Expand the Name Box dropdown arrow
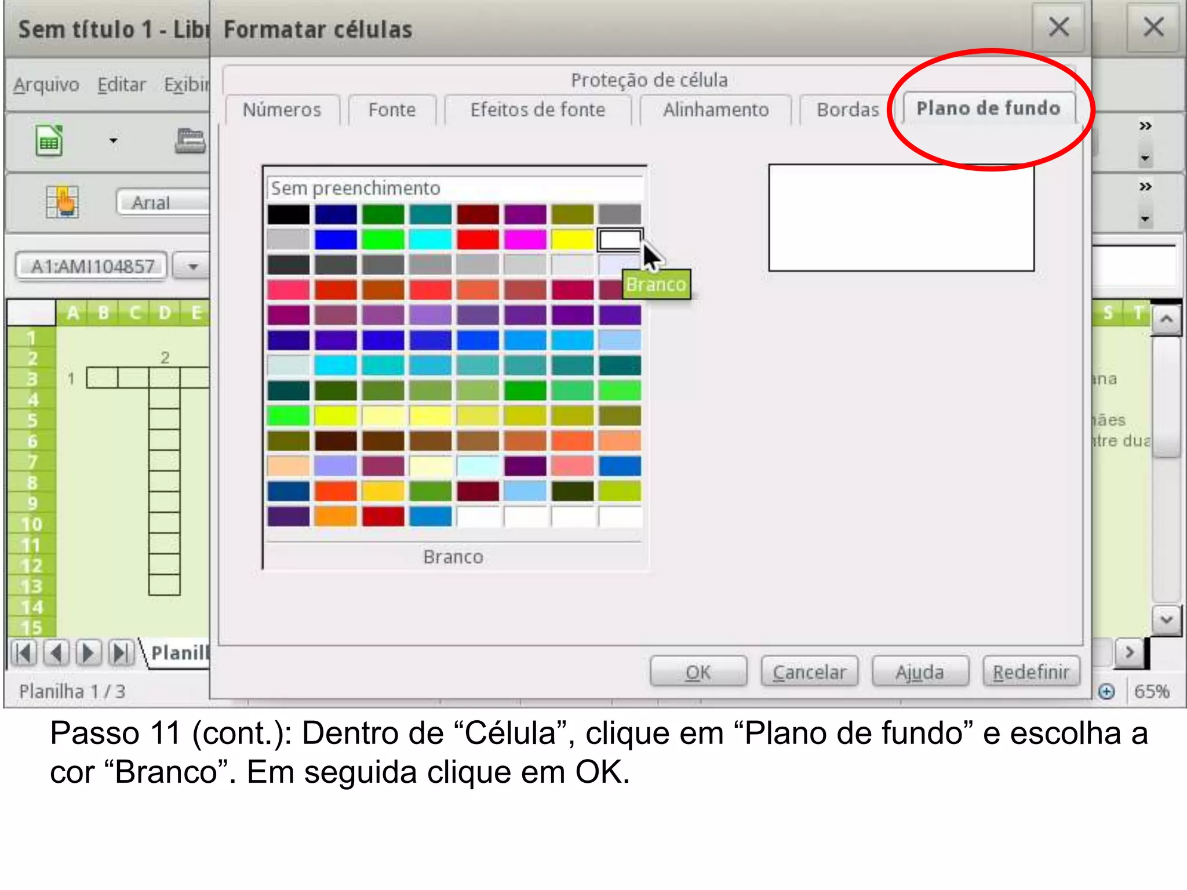This screenshot has height=890, width=1187. 192,267
